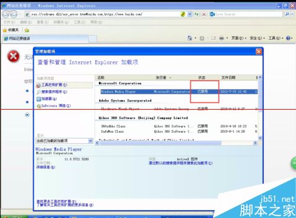This screenshot has height=218, width=296.
Task: Open the 工具(O) command bar menu
Action: click(x=276, y=38)
